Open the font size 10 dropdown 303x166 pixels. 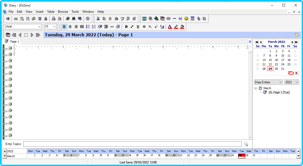coord(55,27)
